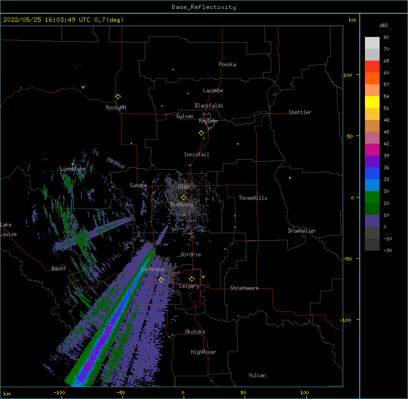408x399 pixels.
Task: Click the yellow v marker northwest of RockyMH
Action: [83, 87]
